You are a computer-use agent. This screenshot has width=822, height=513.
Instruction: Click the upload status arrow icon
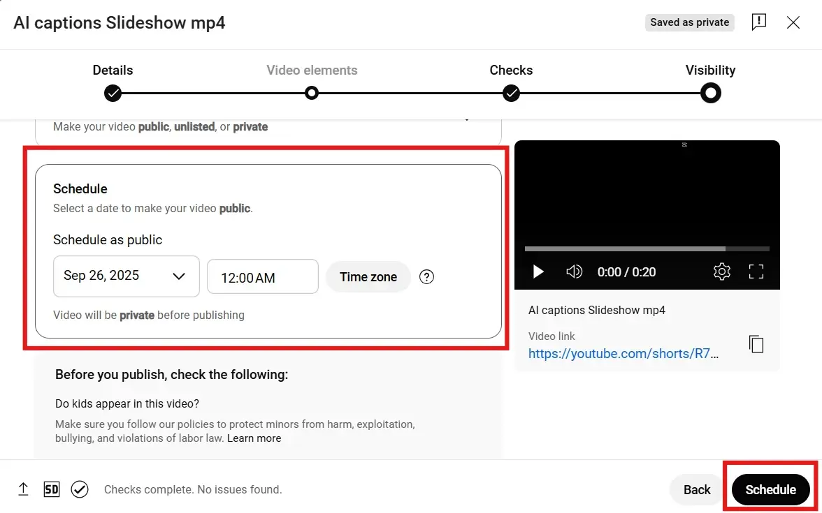coord(23,489)
